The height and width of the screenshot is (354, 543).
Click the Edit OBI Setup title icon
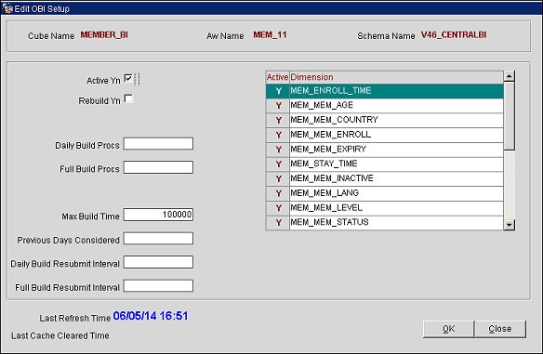tap(7, 7)
